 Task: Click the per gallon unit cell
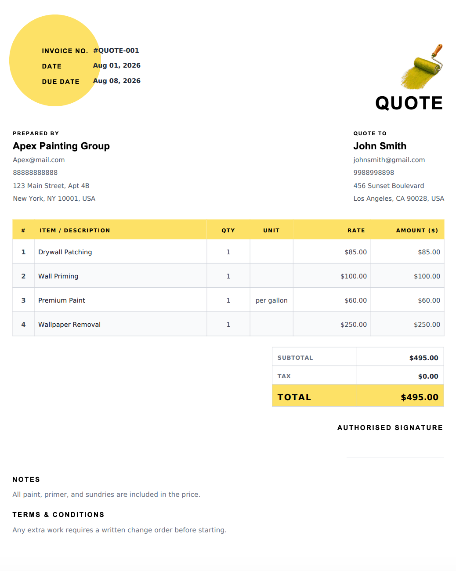click(x=271, y=300)
